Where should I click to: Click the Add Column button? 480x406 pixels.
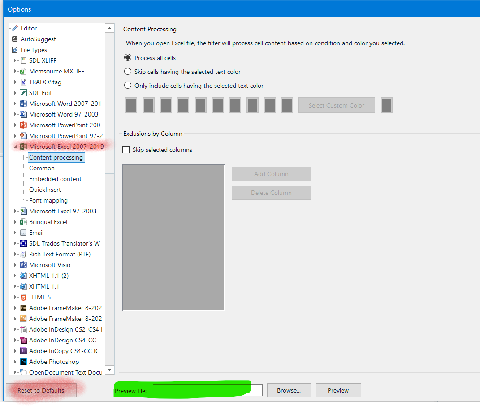pyautogui.click(x=271, y=174)
